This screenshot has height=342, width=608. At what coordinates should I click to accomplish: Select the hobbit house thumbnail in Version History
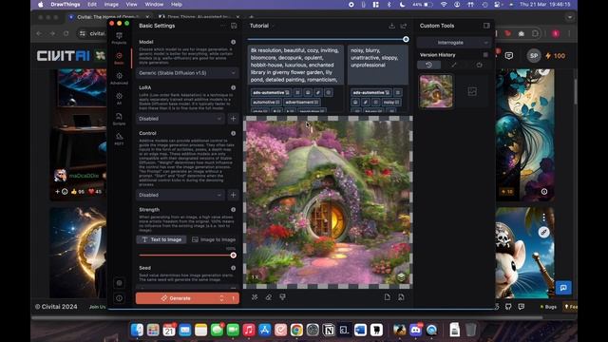coord(436,91)
